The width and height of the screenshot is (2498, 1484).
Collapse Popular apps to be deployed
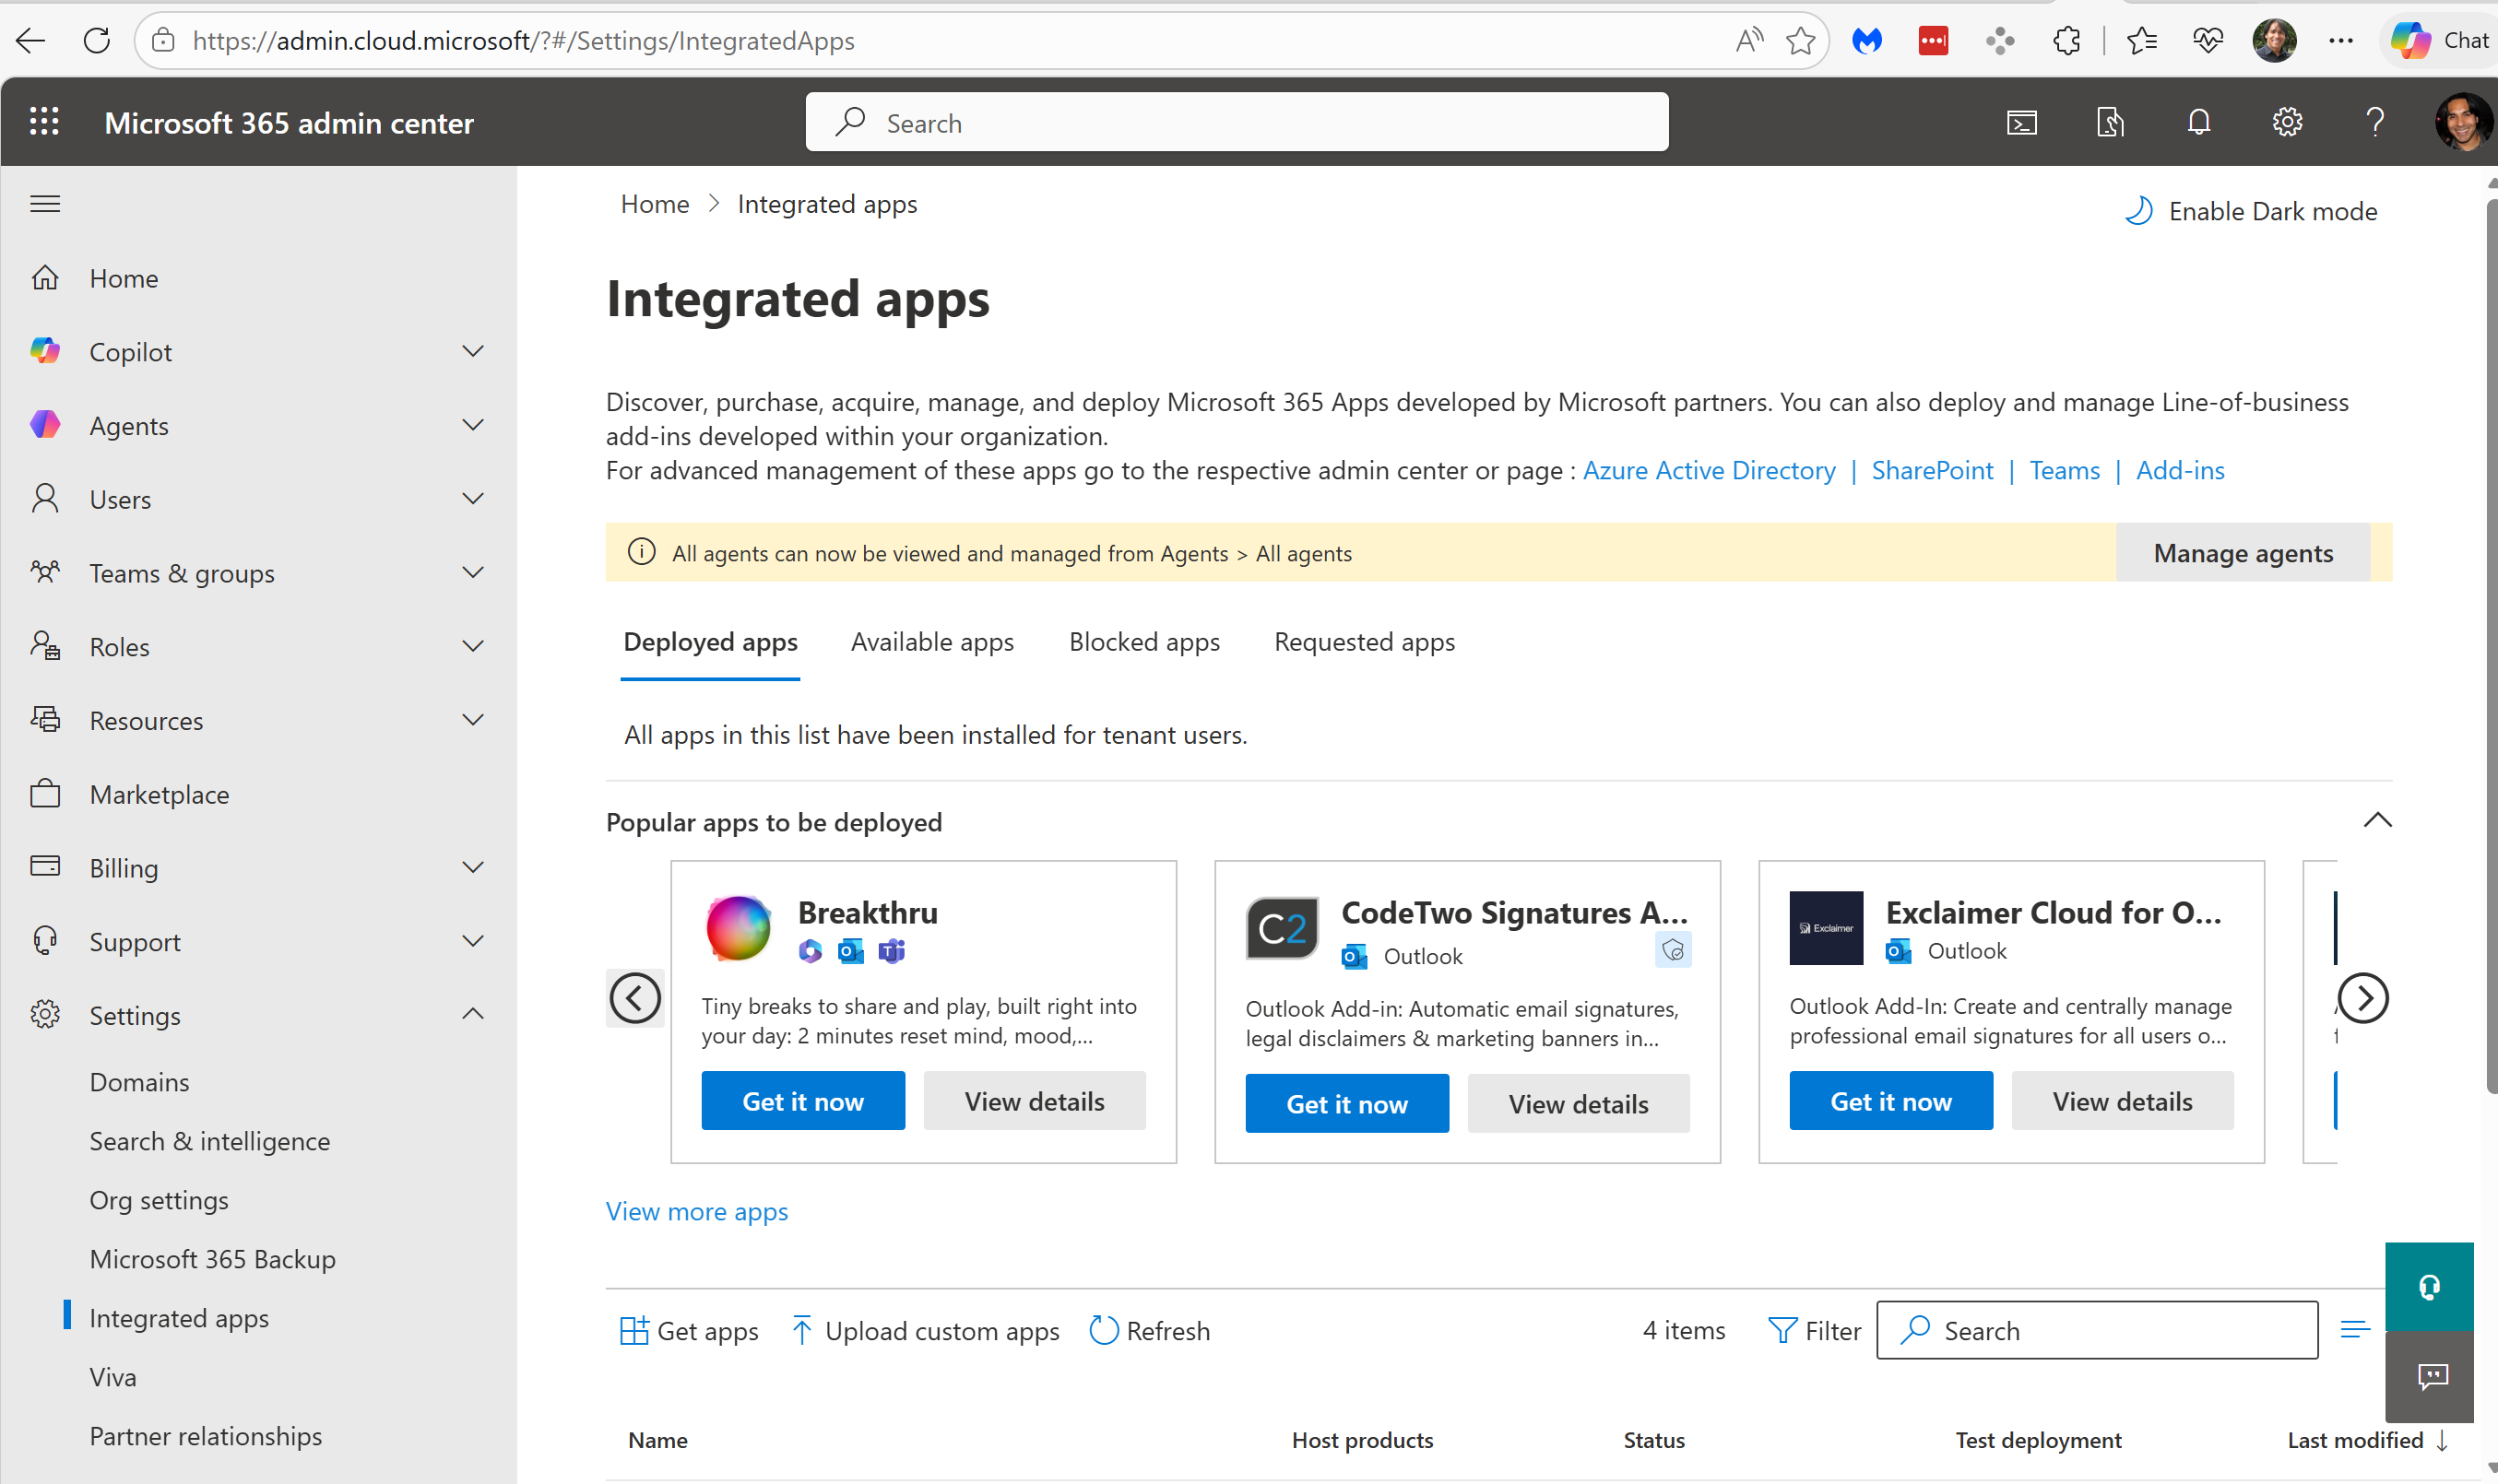point(2377,821)
